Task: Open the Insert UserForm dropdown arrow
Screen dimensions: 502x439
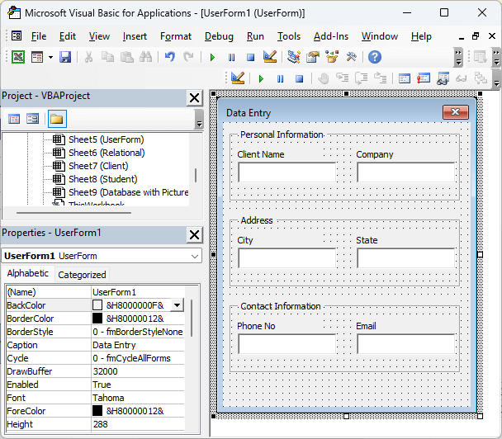Action: point(50,57)
